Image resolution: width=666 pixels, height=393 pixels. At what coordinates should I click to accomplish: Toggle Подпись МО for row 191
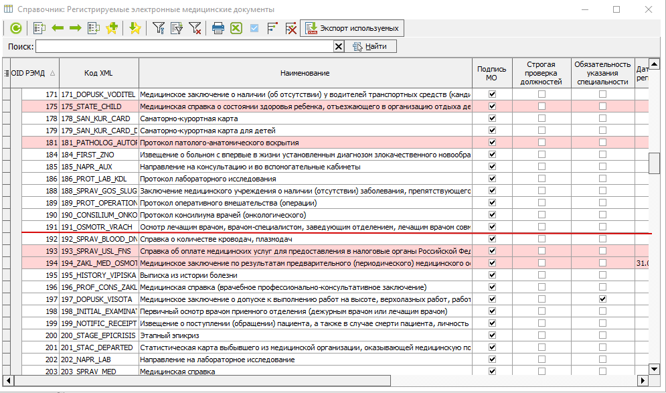click(x=492, y=227)
